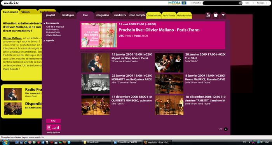Open Bruno MAURICE piano concert thumbnail
This screenshot has width=272, height=145.
(169, 84)
